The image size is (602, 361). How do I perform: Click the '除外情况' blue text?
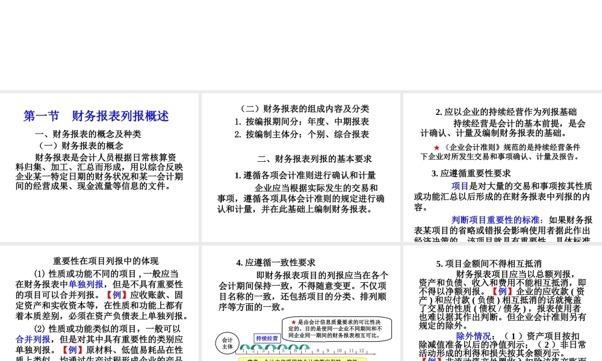pos(473,335)
